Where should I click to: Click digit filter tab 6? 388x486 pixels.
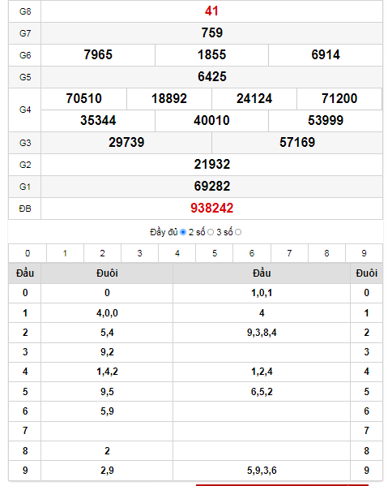(252, 253)
